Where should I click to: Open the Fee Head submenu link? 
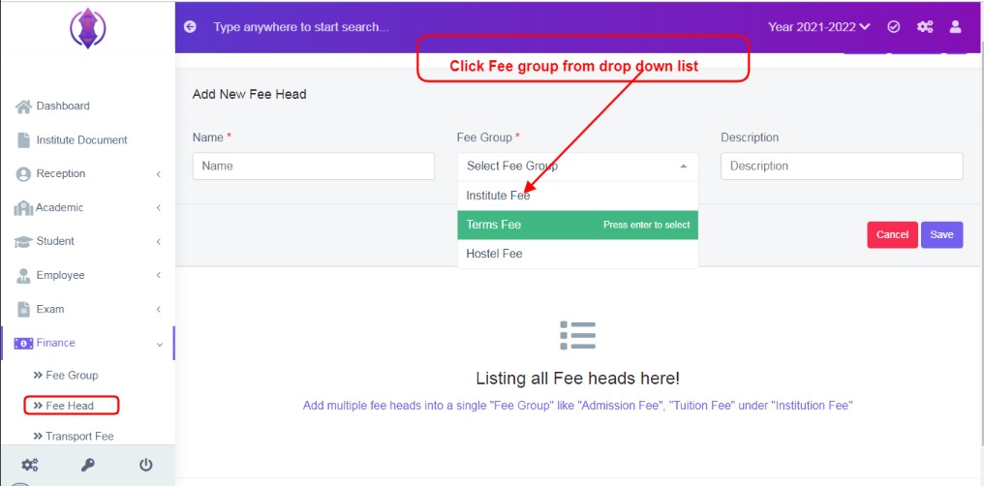71,406
